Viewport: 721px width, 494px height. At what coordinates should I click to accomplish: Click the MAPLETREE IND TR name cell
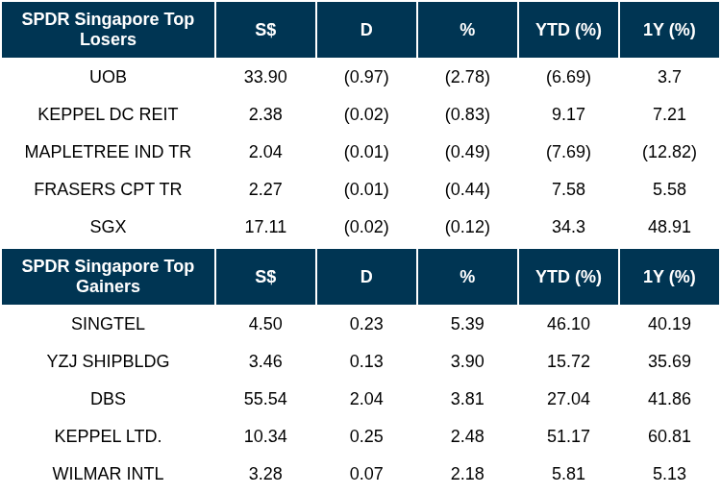tap(108, 152)
